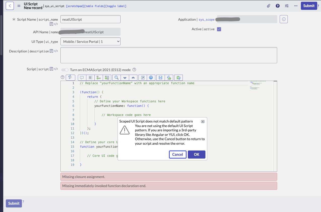Pop out the script editor in new window
321x212 pixels.
(x=143, y=77)
